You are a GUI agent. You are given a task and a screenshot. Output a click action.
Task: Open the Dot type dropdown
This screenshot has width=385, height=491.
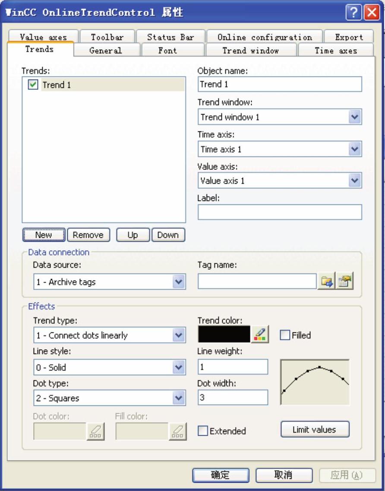[178, 398]
